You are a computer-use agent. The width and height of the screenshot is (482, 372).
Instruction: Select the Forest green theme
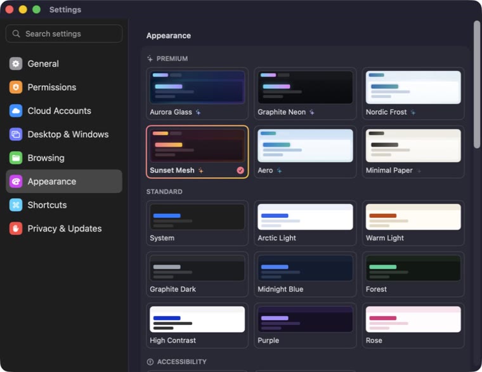[x=413, y=274]
